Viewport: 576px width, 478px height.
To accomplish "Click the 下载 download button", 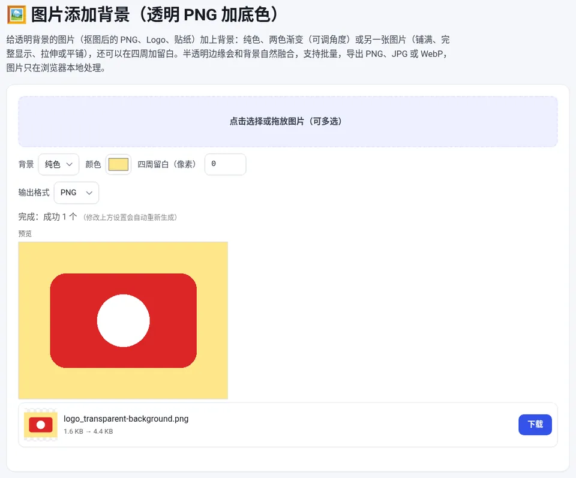I will point(535,425).
